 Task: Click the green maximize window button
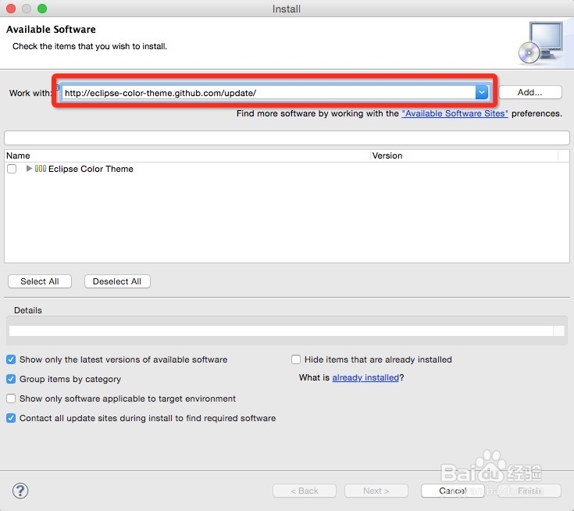point(42,9)
